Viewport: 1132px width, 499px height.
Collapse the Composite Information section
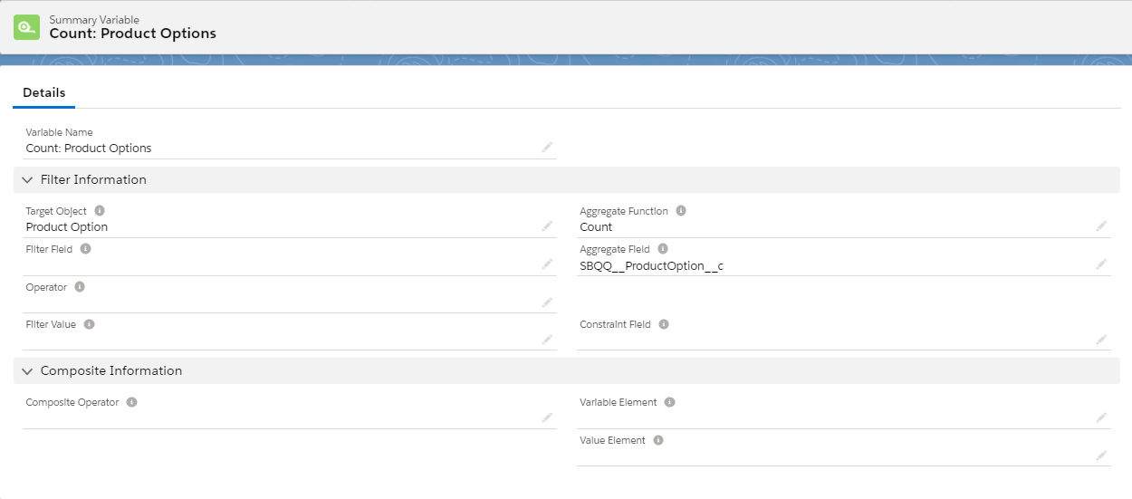[27, 370]
